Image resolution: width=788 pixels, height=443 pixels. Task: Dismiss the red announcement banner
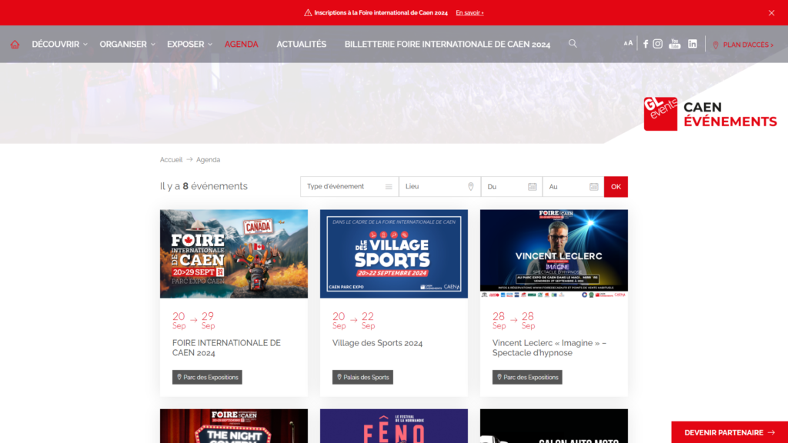click(771, 13)
